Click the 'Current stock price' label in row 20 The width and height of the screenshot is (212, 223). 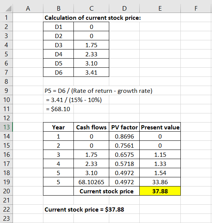107,191
